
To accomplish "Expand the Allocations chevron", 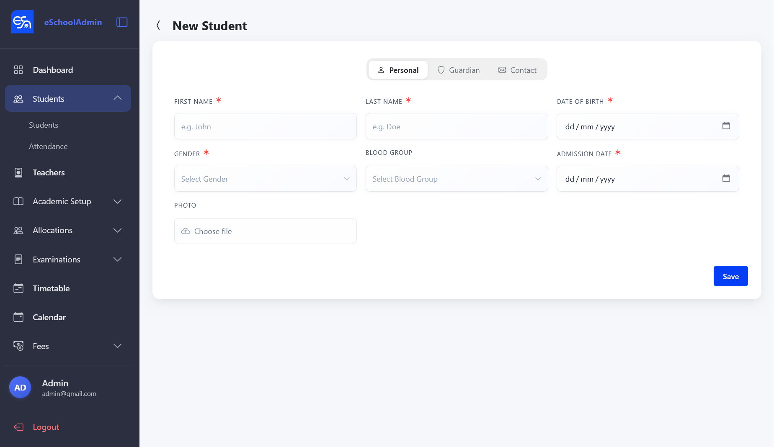I will [118, 231].
